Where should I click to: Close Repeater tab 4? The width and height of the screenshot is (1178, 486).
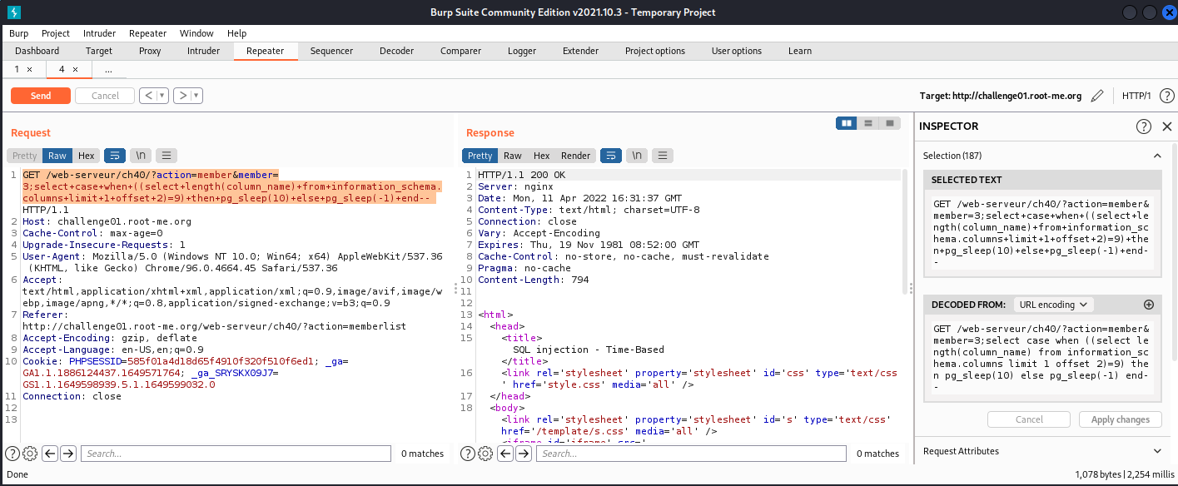75,70
